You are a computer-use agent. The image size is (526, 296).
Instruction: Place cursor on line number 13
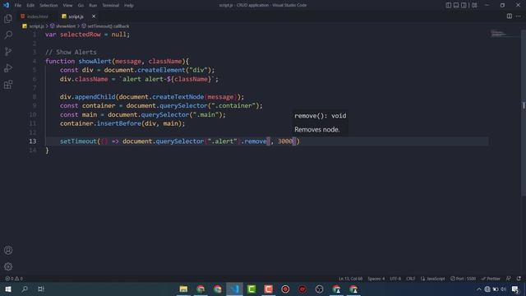pyautogui.click(x=33, y=141)
